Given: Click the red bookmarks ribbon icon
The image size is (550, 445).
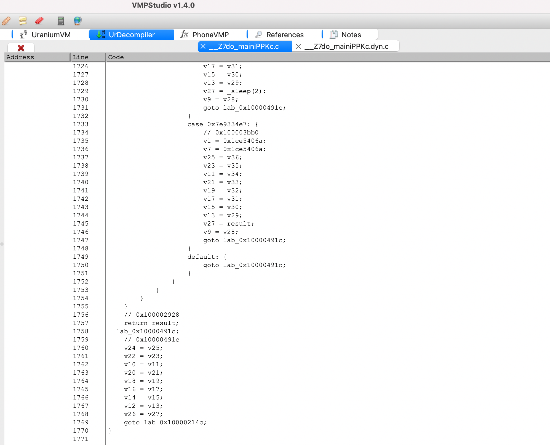Looking at the screenshot, I should click(39, 21).
